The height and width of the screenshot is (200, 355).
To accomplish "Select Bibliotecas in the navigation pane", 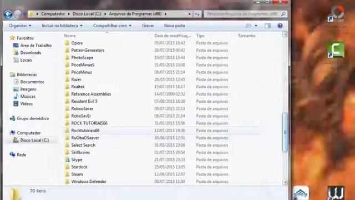I will (27, 74).
